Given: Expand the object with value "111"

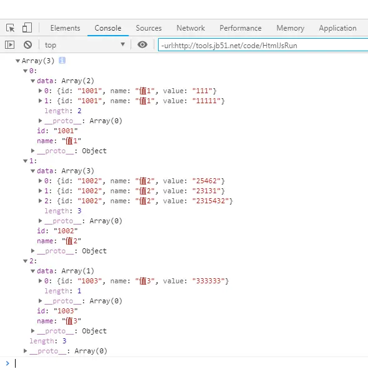Looking at the screenshot, I should point(41,91).
